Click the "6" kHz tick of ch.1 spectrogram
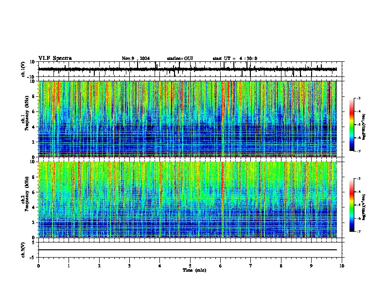This screenshot has width=385, height=298. coord(33,112)
